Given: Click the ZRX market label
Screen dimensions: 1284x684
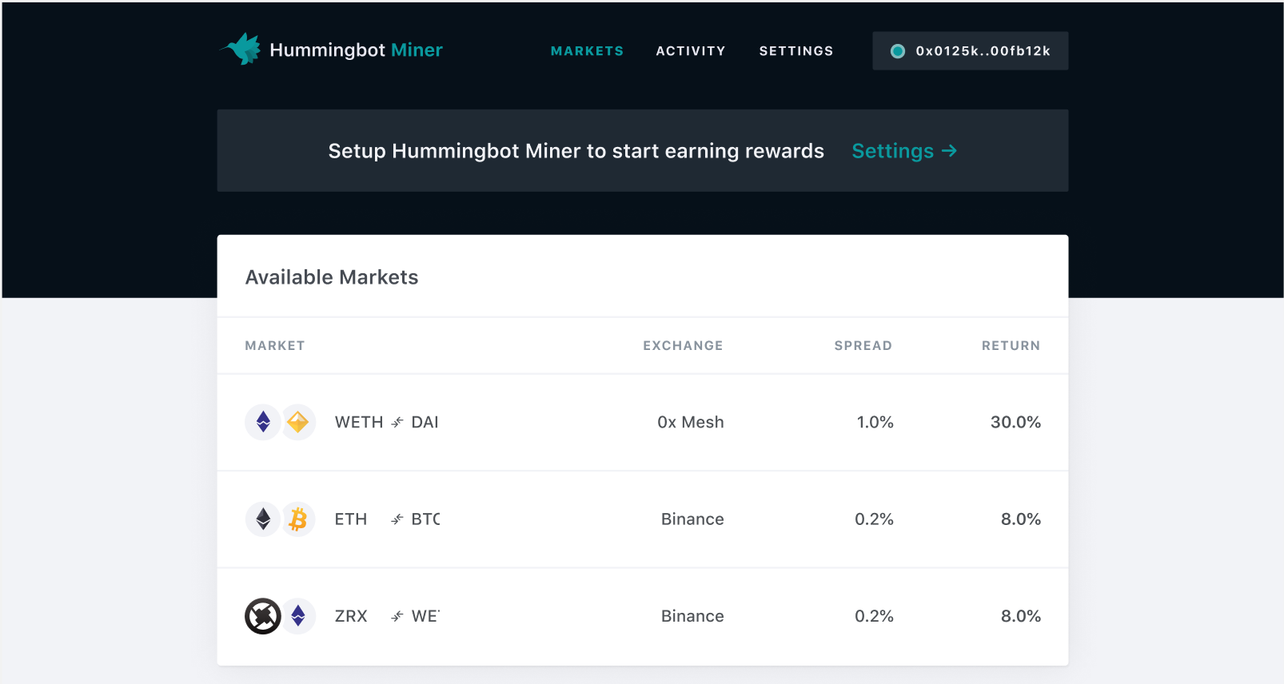Looking at the screenshot, I should 351,616.
